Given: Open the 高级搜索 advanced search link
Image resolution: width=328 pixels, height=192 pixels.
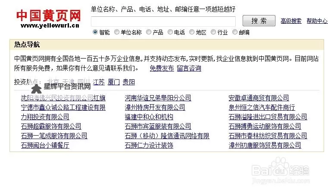Looking at the screenshot, I should (291, 21).
